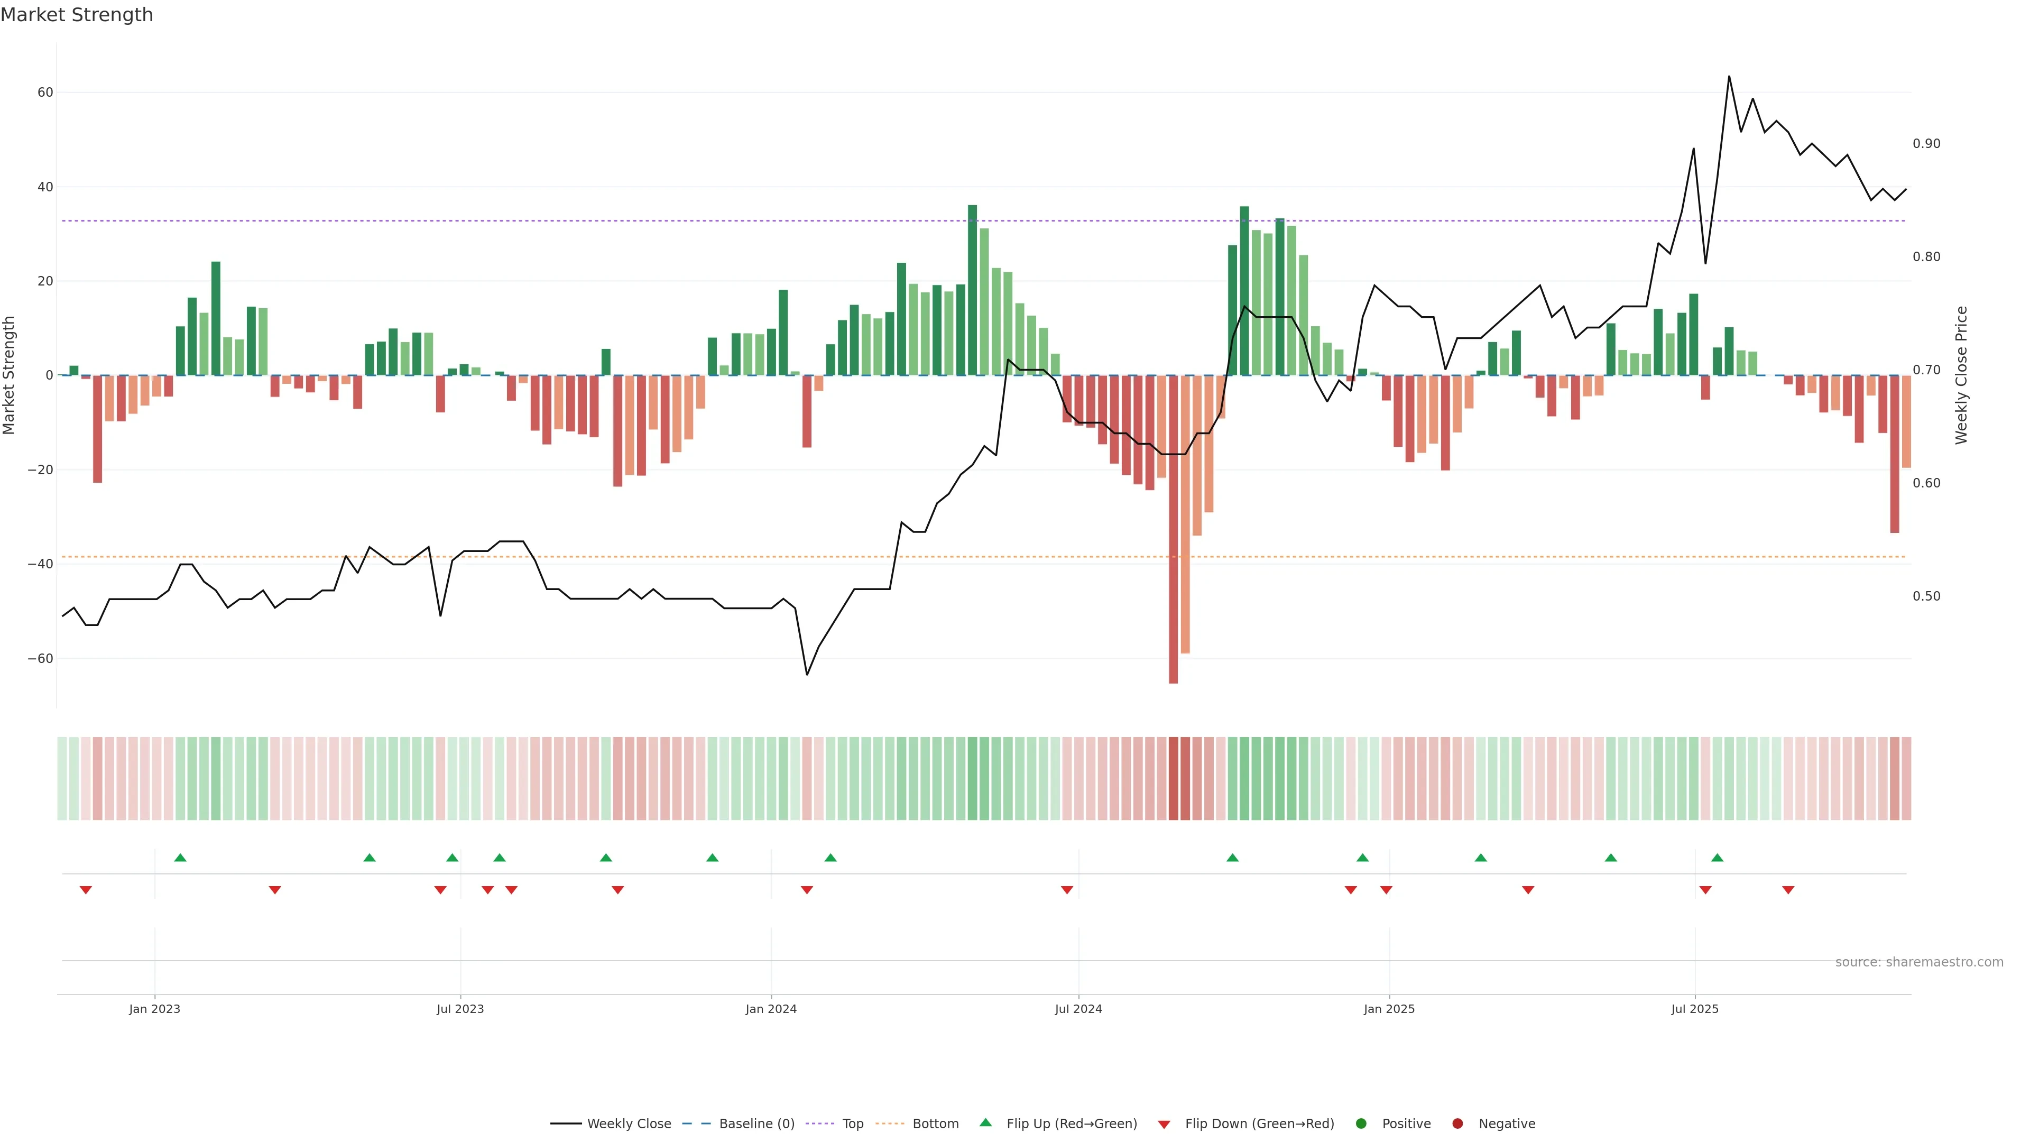Click first red flip-down marker at far left
This screenshot has height=1142, width=2030.
[86, 890]
